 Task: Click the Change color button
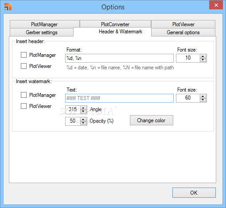pos(152,120)
